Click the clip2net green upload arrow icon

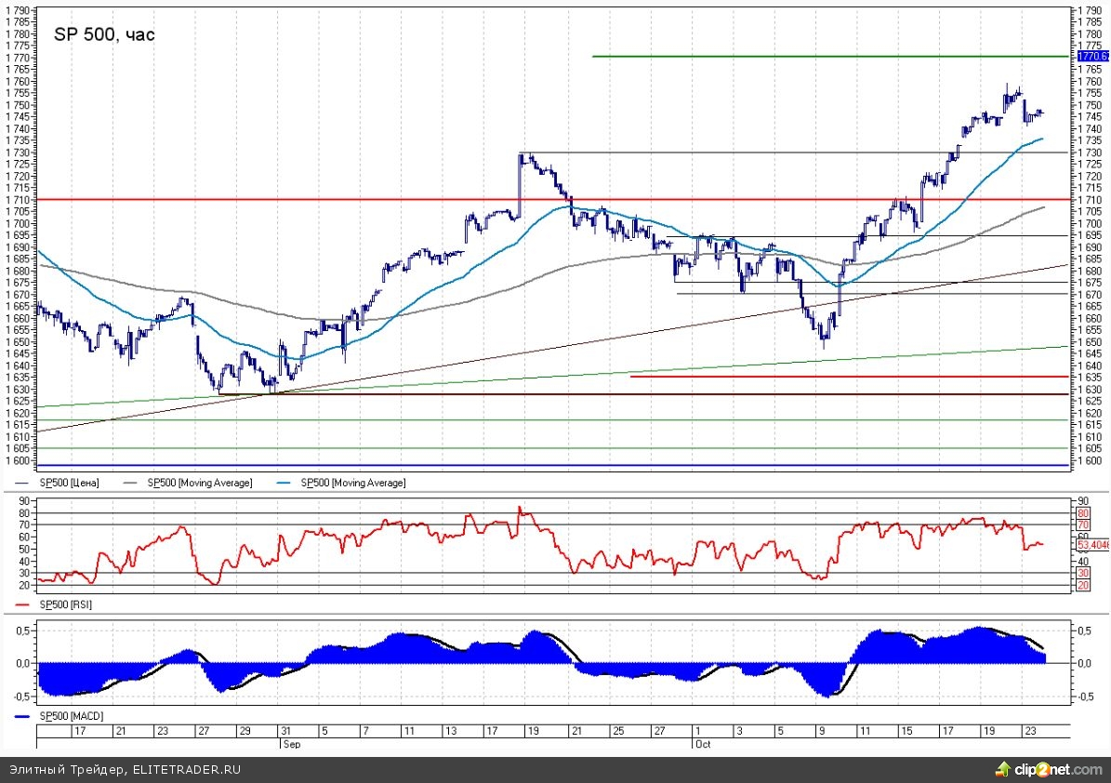click(1001, 769)
